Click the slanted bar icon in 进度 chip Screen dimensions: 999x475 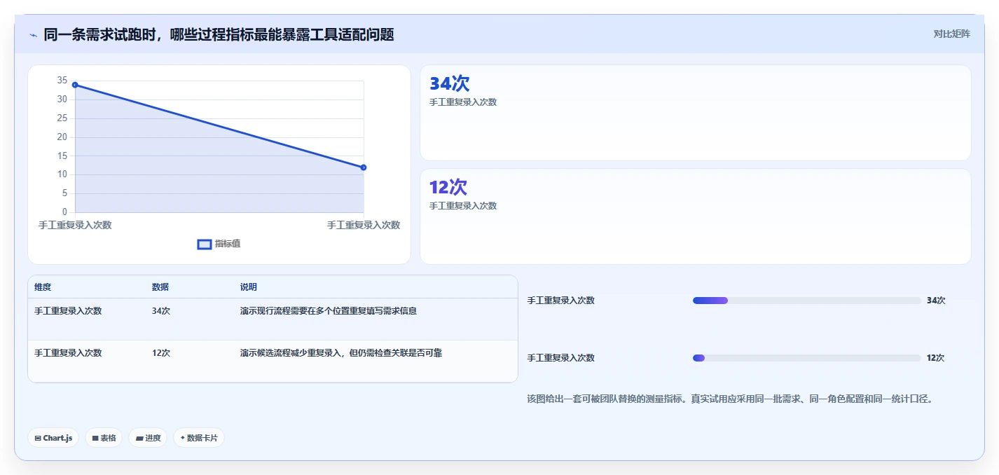coord(139,438)
